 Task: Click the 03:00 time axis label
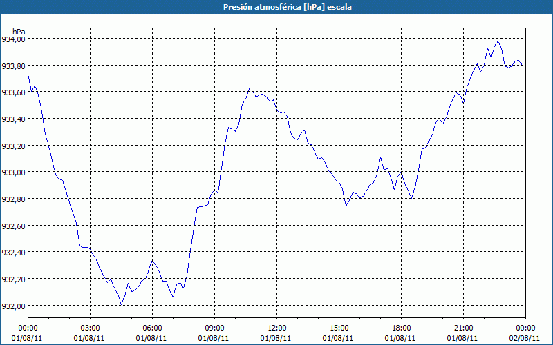[91, 328]
